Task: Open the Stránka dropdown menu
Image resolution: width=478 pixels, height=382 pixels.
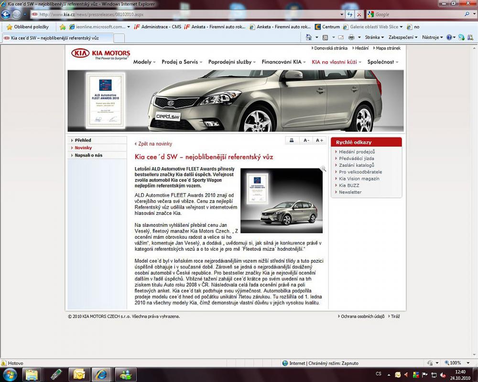Action: pyautogui.click(x=374, y=37)
